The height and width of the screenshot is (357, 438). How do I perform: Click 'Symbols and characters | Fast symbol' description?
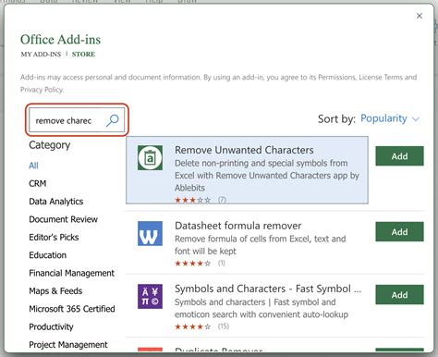262,308
